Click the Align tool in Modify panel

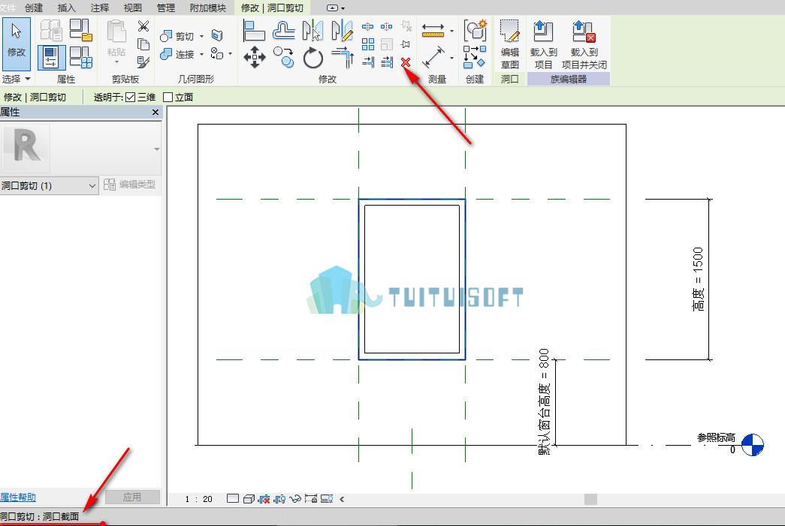click(254, 31)
